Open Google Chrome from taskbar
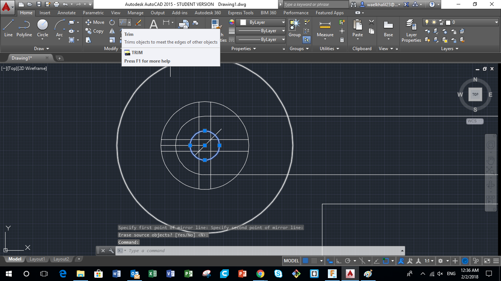The height and width of the screenshot is (281, 501). (x=260, y=274)
